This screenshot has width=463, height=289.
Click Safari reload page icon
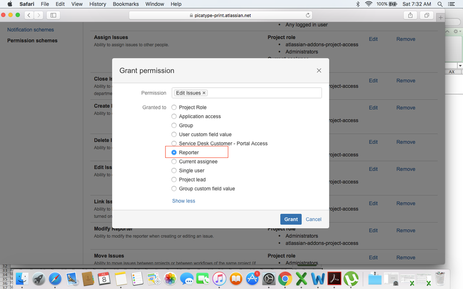tap(308, 15)
